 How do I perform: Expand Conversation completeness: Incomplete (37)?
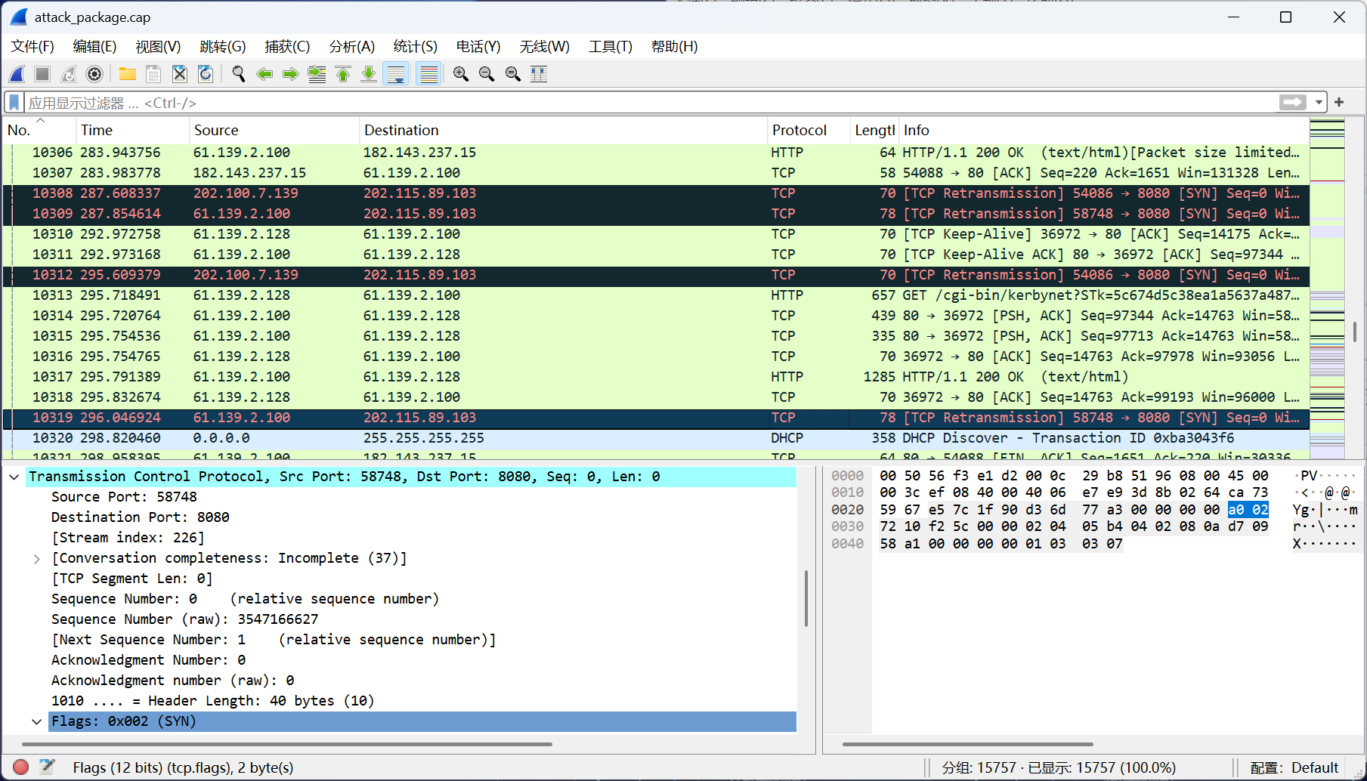tap(36, 558)
